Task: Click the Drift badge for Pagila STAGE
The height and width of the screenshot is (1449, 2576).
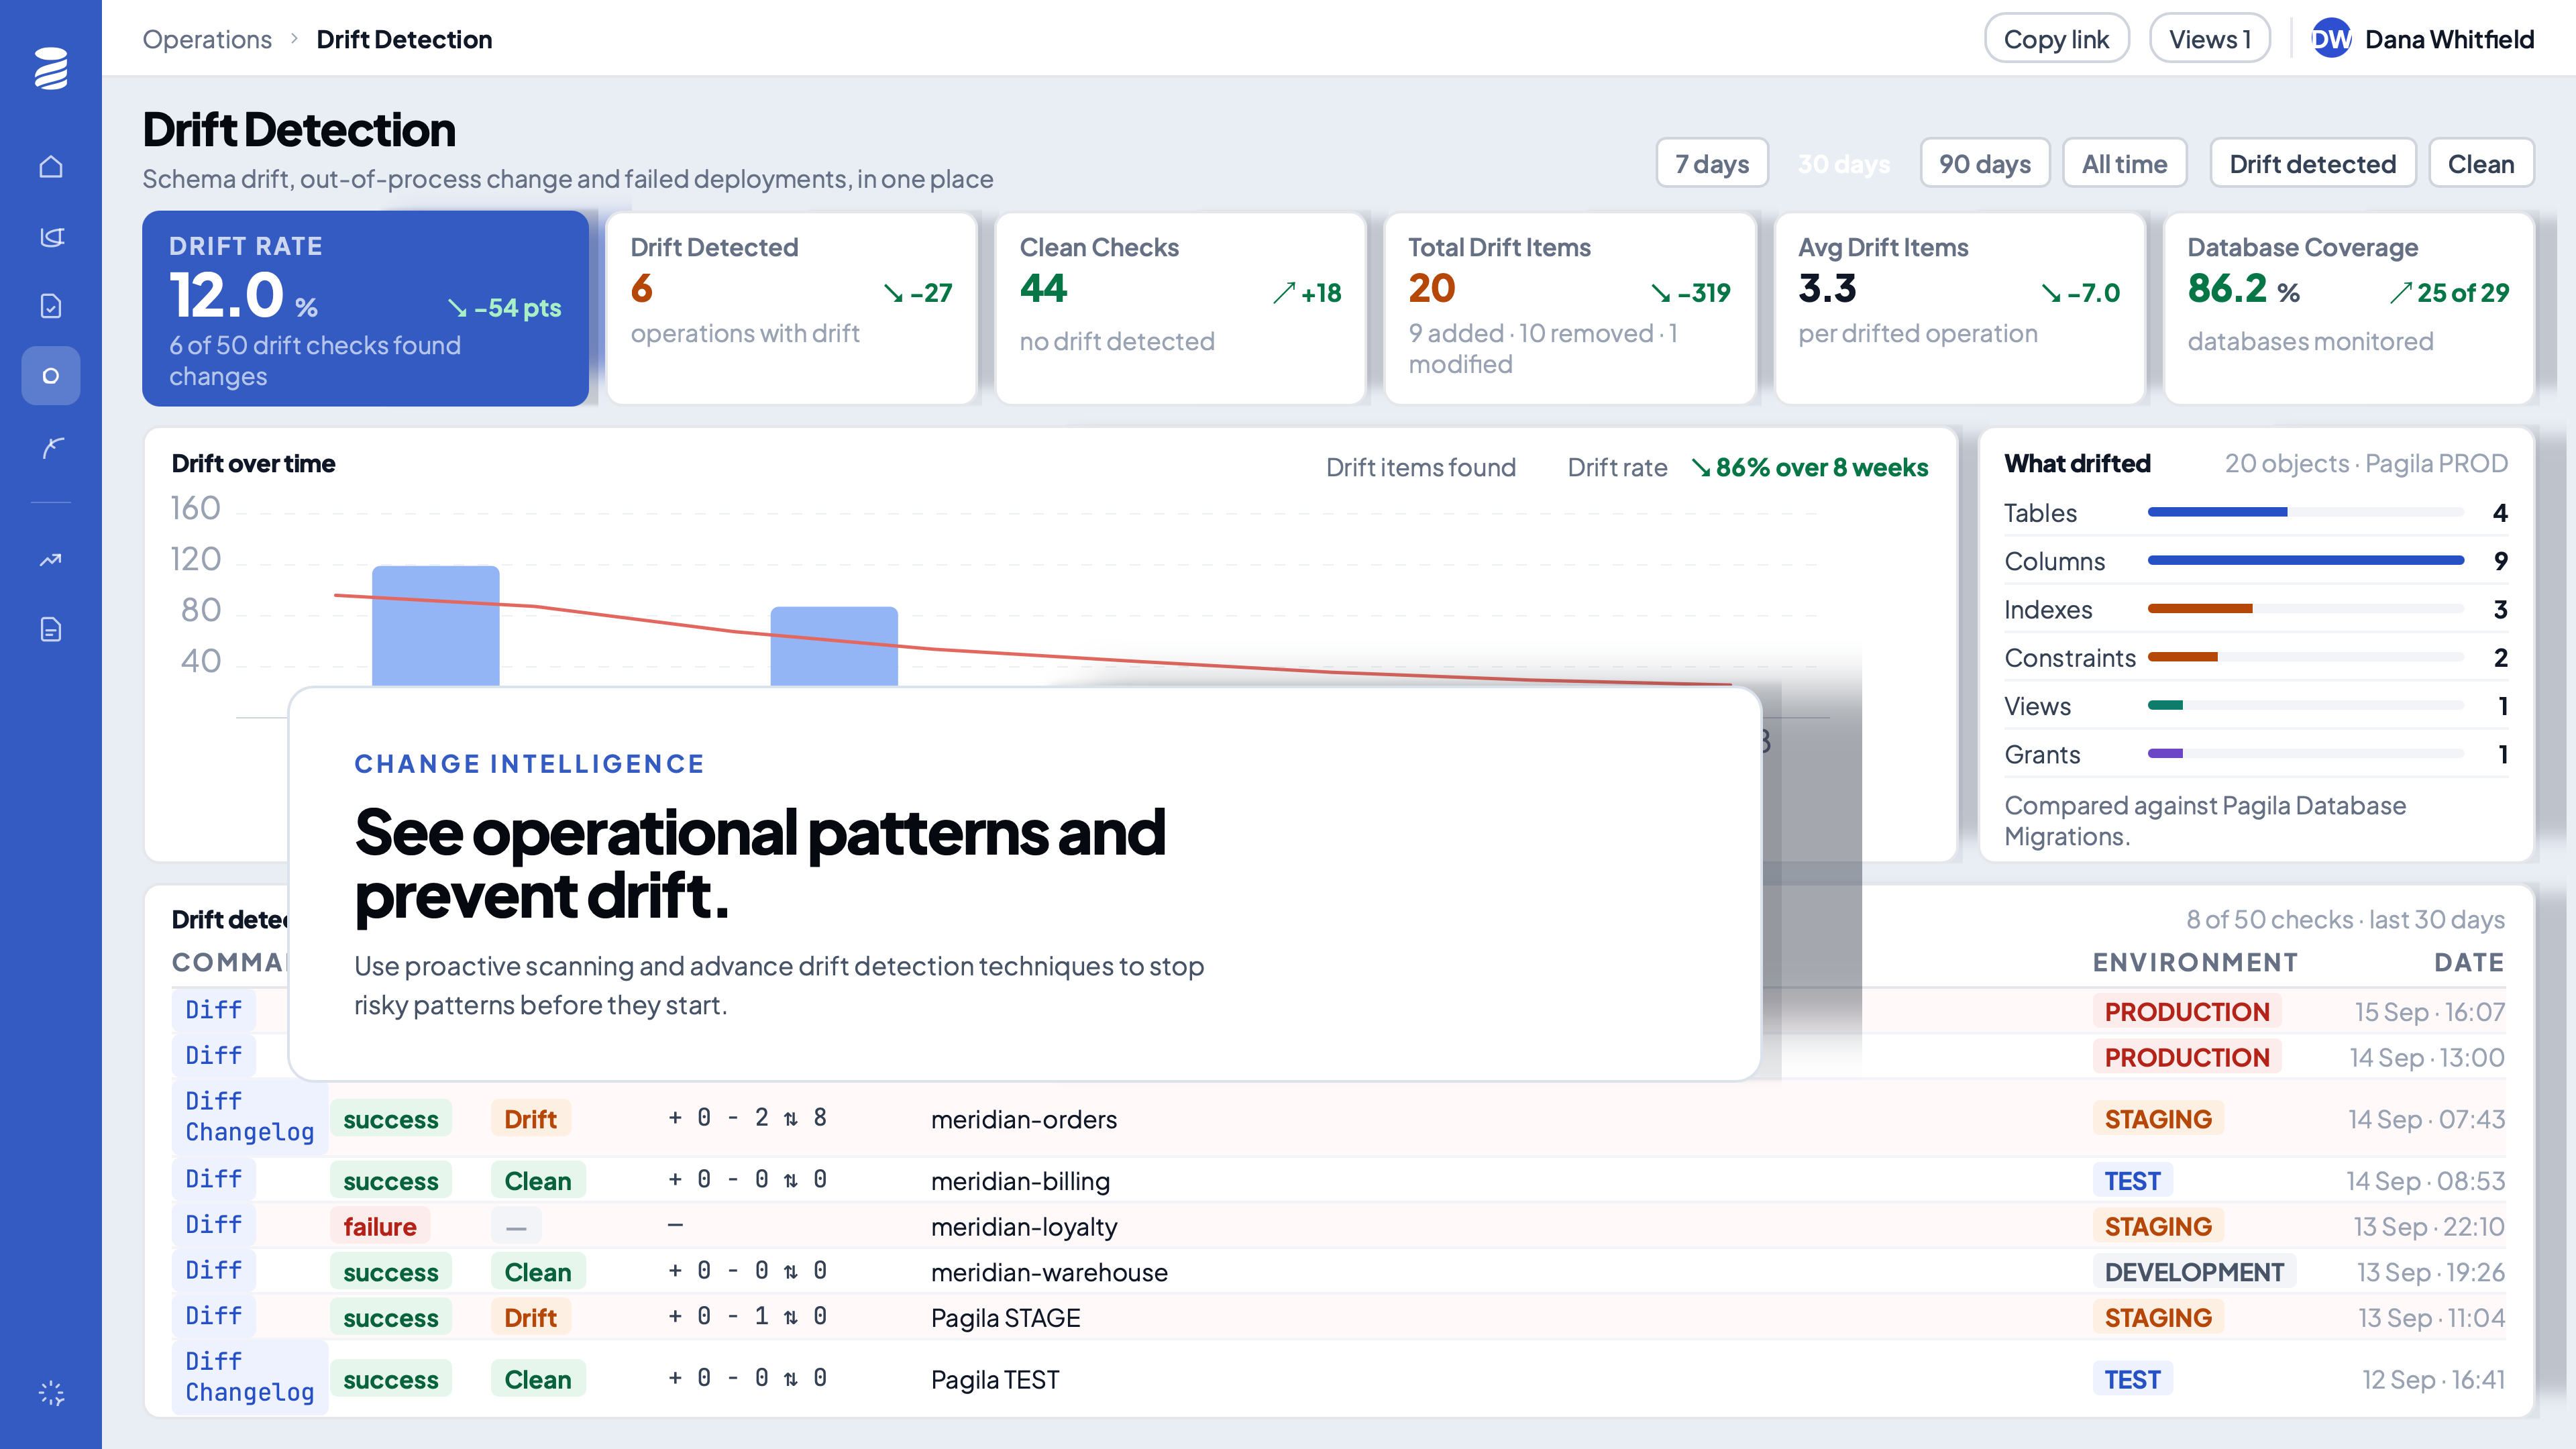Action: point(530,1317)
